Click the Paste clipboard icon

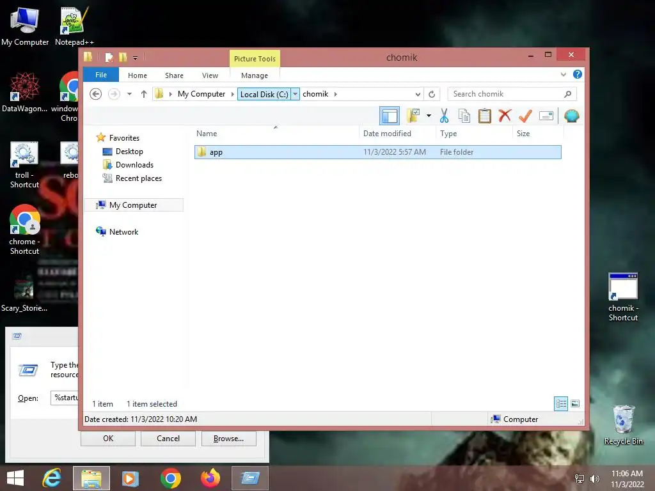(x=485, y=116)
